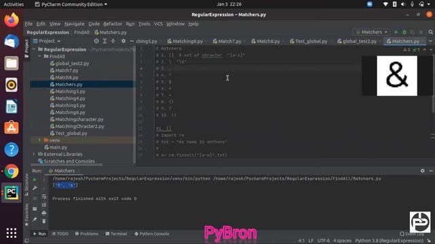Open the Navigate menu
435x244 pixels.
coord(74,24)
